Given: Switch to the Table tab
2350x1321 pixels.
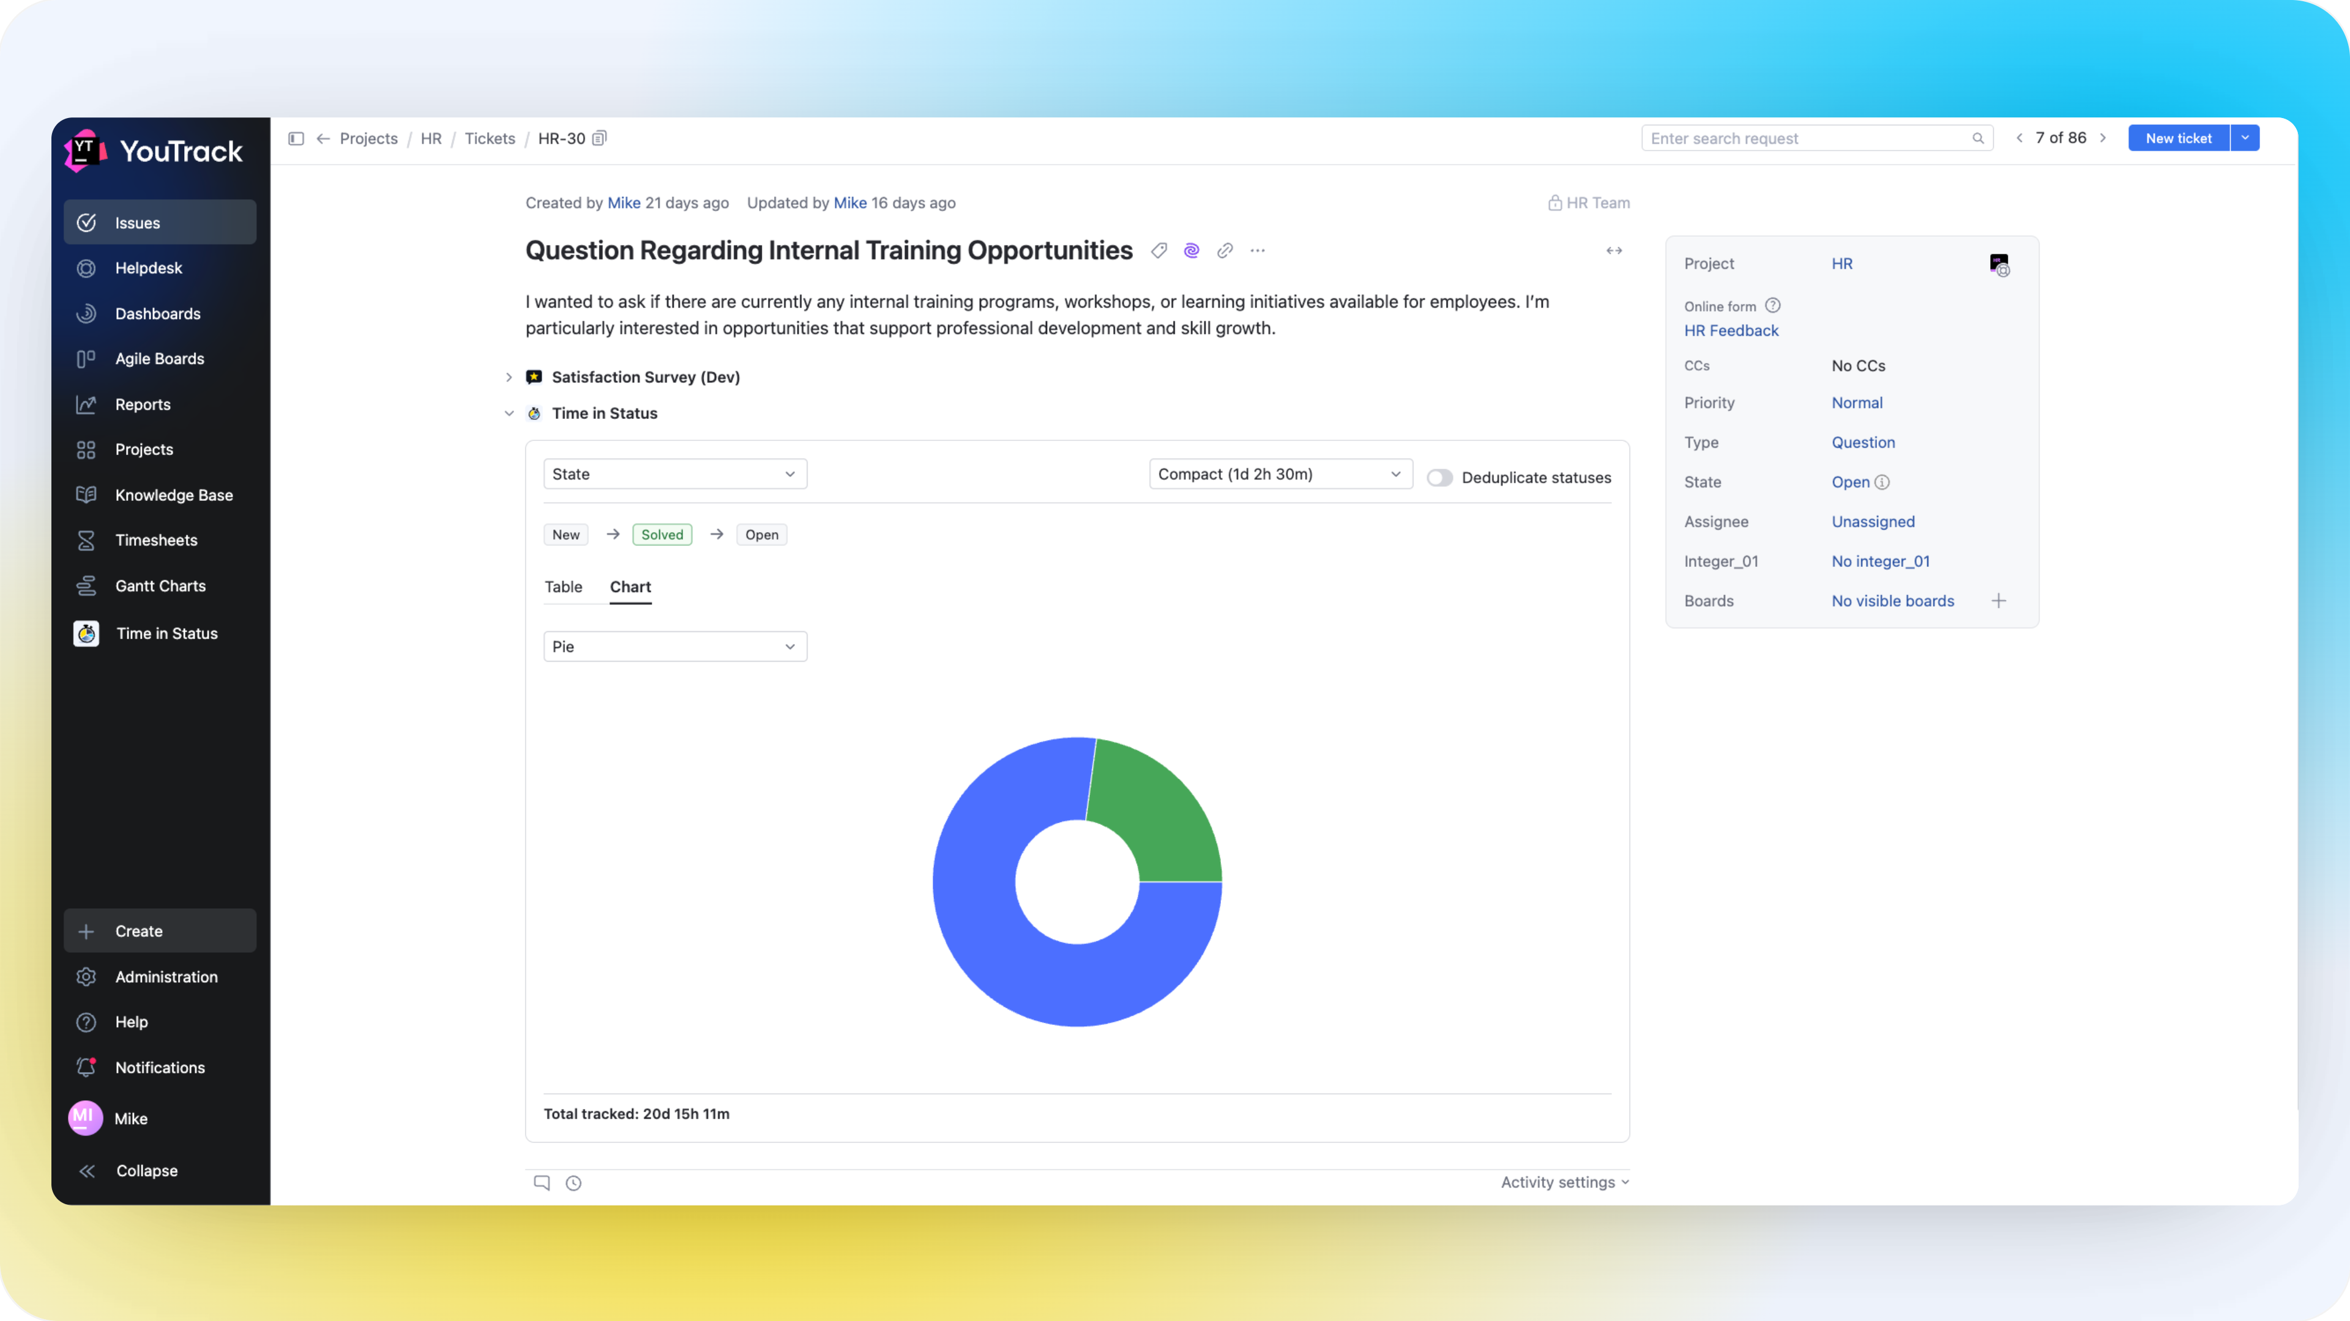Looking at the screenshot, I should (x=563, y=587).
